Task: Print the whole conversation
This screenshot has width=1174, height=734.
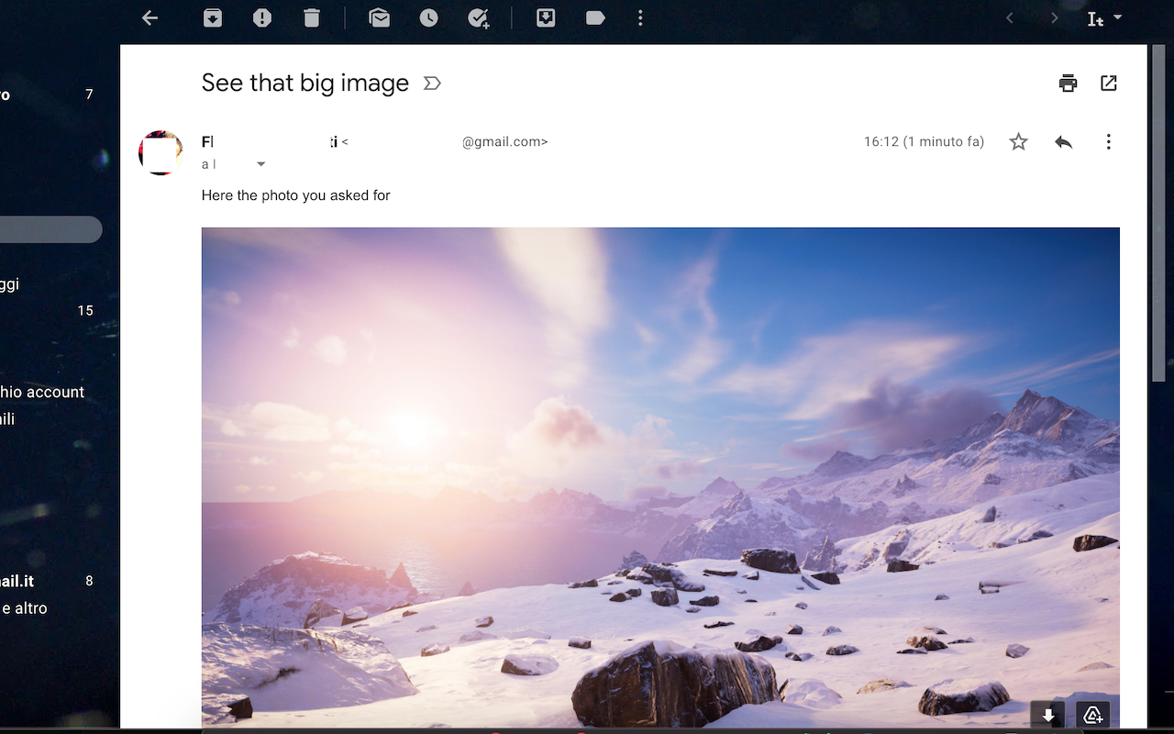Action: 1068,83
